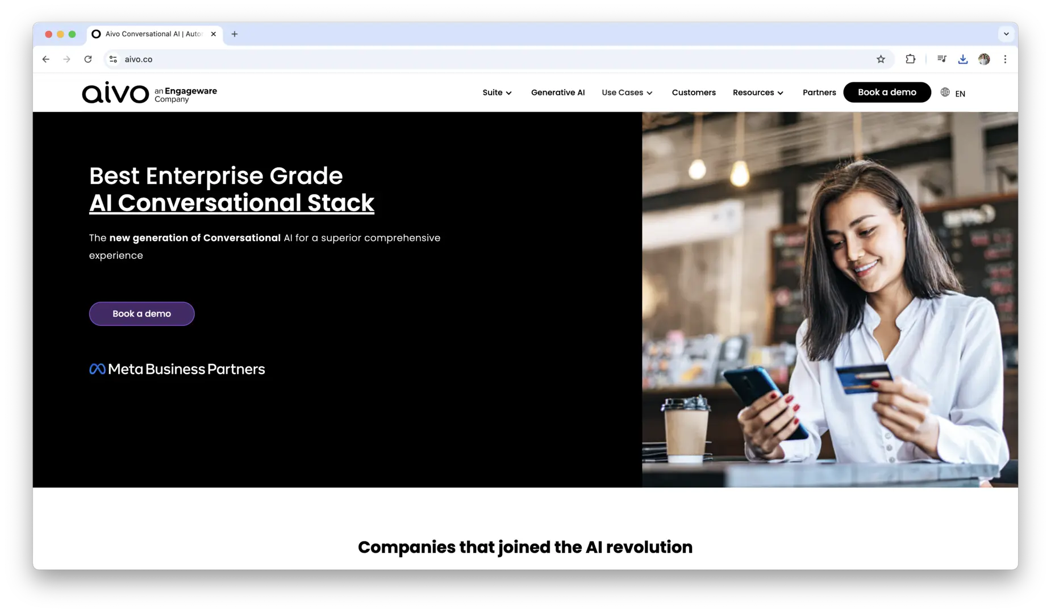Open the media control icon in toolbar
This screenshot has height=613, width=1051.
[941, 59]
